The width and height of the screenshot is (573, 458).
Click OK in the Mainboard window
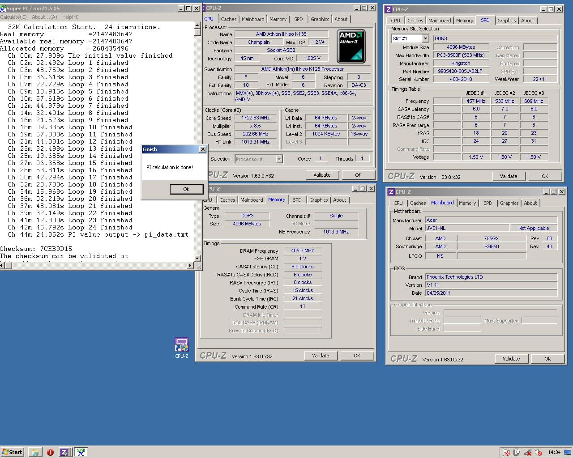click(547, 359)
